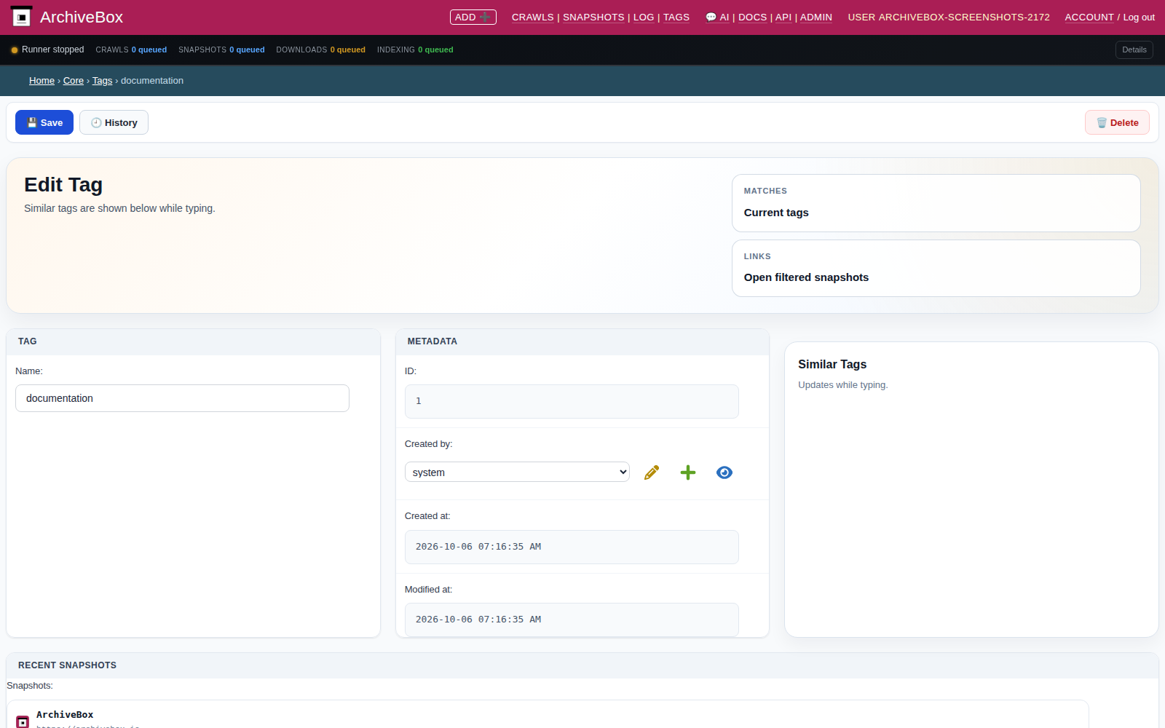Focus the tag Name input field
1165x728 pixels.
tap(182, 398)
